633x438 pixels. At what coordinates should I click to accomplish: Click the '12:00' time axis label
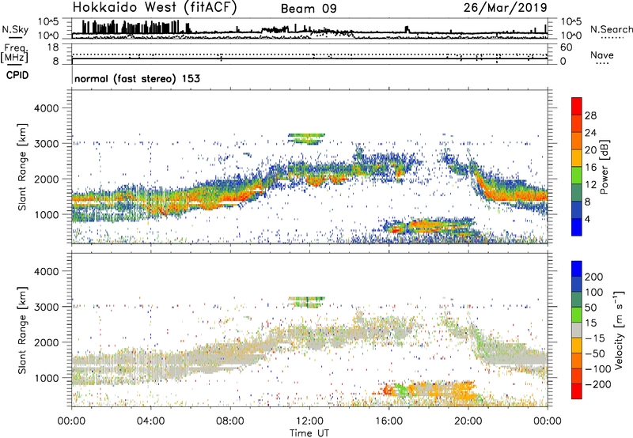coord(309,421)
